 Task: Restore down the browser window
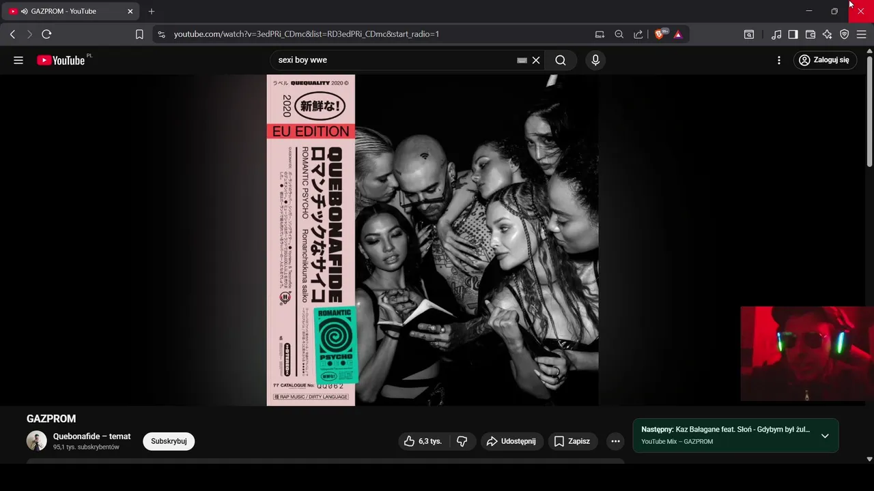tap(834, 11)
